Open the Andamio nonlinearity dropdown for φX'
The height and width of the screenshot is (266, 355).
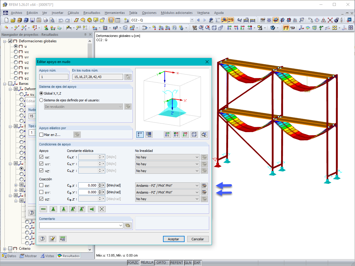point(167,186)
